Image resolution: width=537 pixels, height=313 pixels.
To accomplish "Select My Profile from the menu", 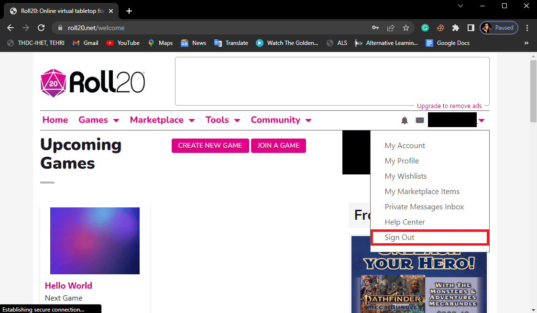I will click(402, 161).
